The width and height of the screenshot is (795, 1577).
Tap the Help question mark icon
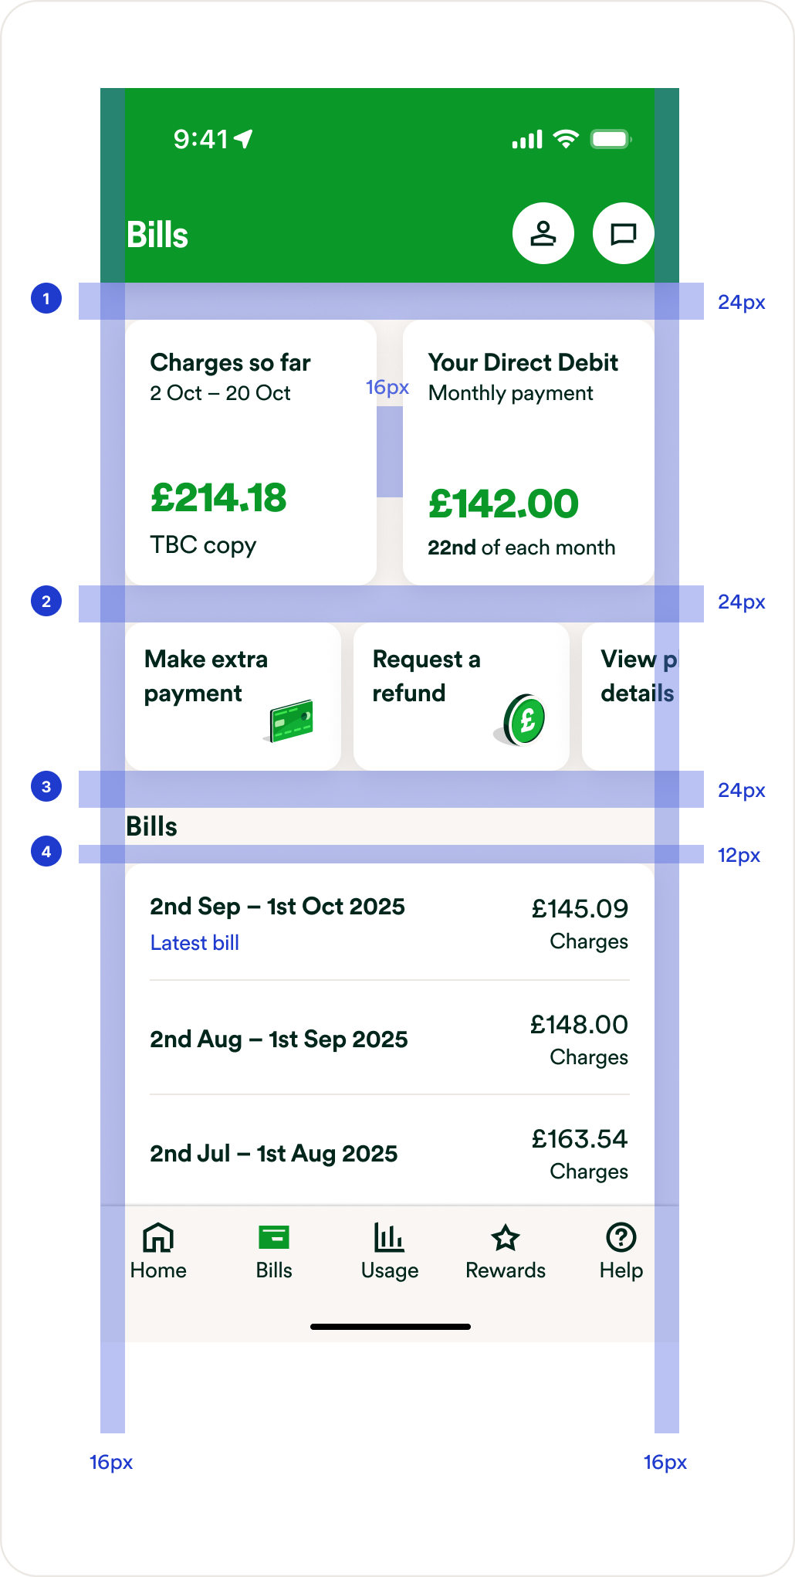(621, 1237)
